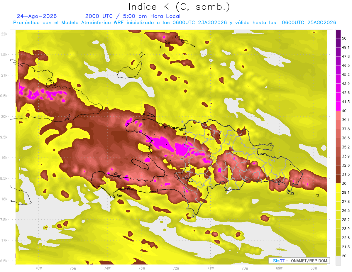This screenshot has width=352, height=272.
Task: Click the longitude axis label '74W'
Action: (x=107, y=268)
